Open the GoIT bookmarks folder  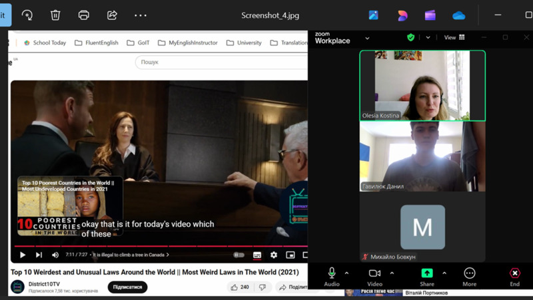point(139,43)
